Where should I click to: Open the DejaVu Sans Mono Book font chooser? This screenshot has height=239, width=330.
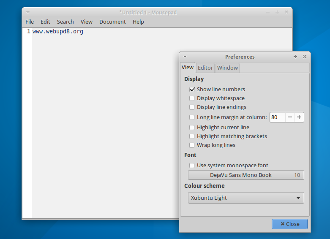[246, 175]
